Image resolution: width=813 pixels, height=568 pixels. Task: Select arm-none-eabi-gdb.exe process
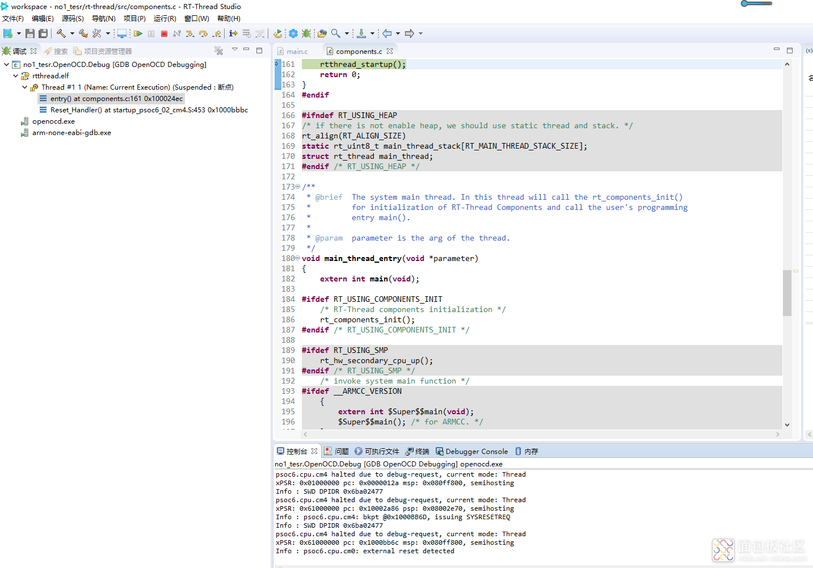[66, 133]
